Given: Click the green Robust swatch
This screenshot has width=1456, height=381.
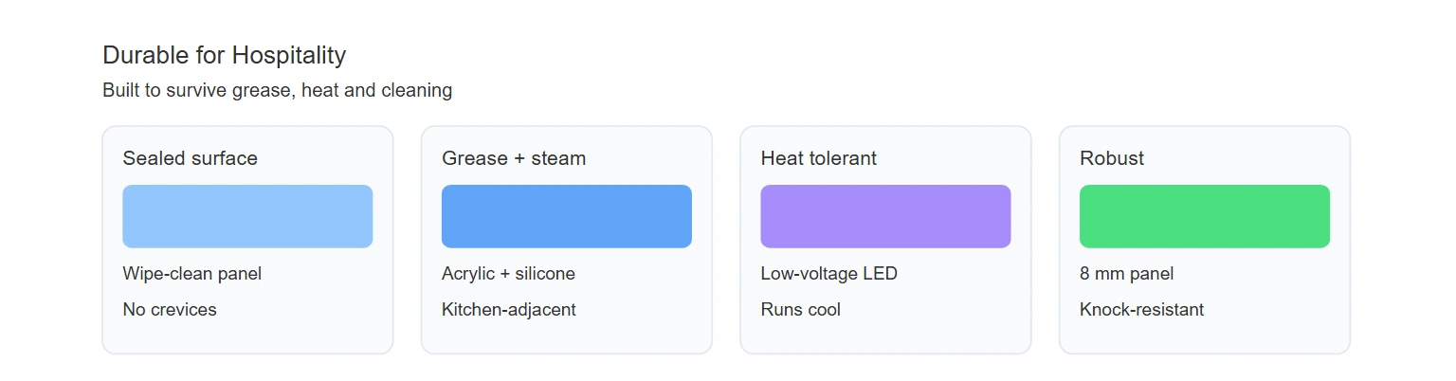Looking at the screenshot, I should pos(1205,216).
